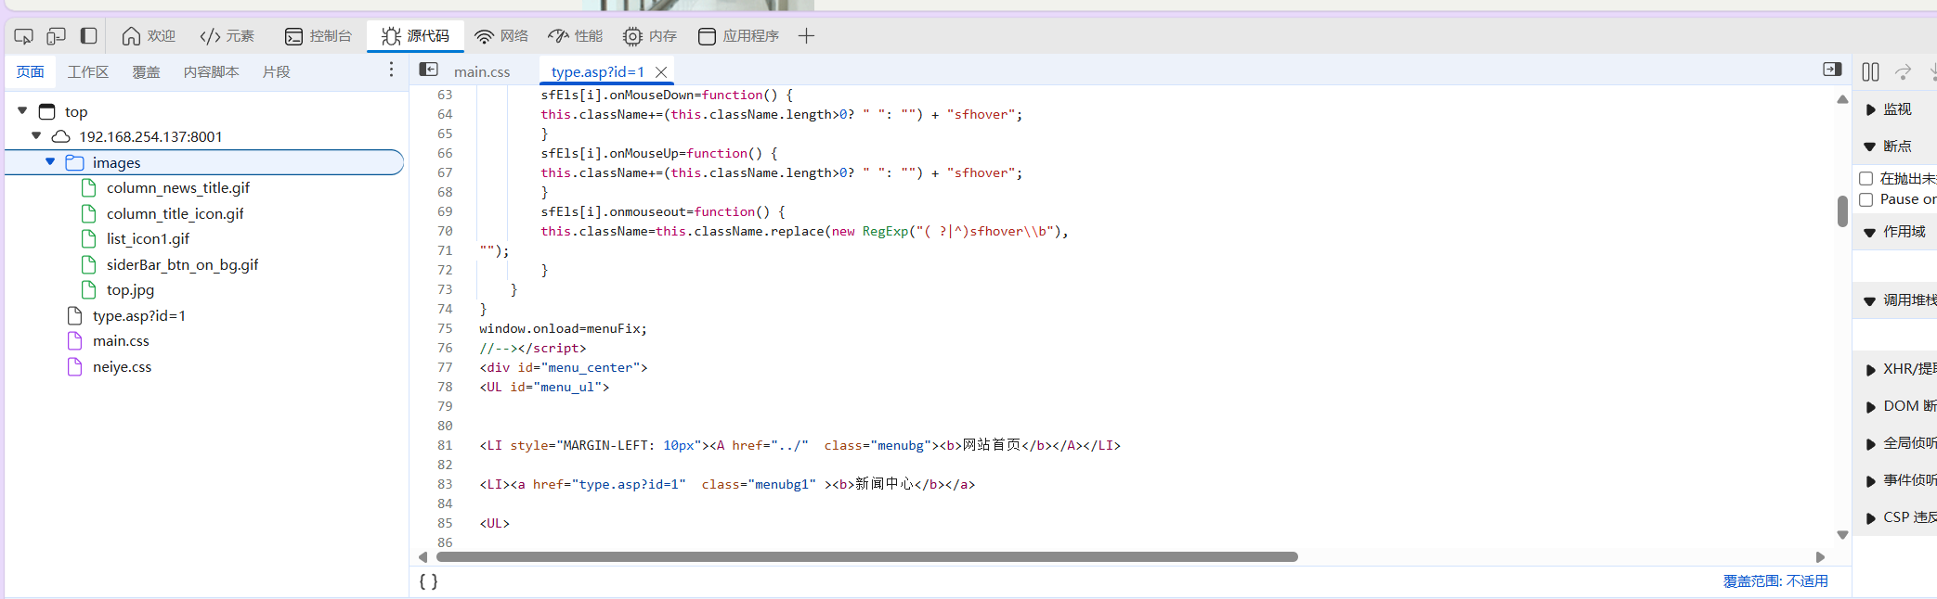Switch to the 元素 tab

[x=227, y=36]
